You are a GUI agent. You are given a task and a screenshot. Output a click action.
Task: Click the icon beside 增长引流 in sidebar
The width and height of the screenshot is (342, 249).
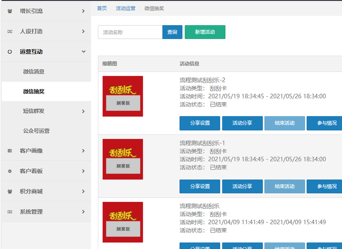tap(10, 11)
